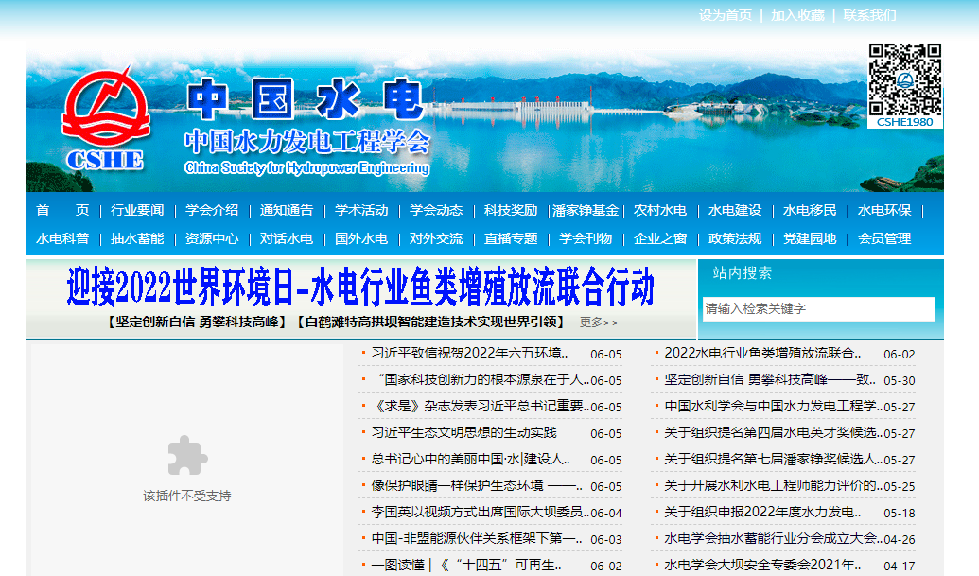
Task: Go to 水电移民 section
Action: pos(810,210)
